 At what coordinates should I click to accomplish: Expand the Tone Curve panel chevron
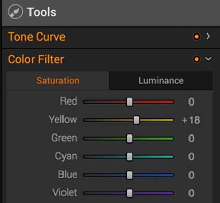click(208, 36)
